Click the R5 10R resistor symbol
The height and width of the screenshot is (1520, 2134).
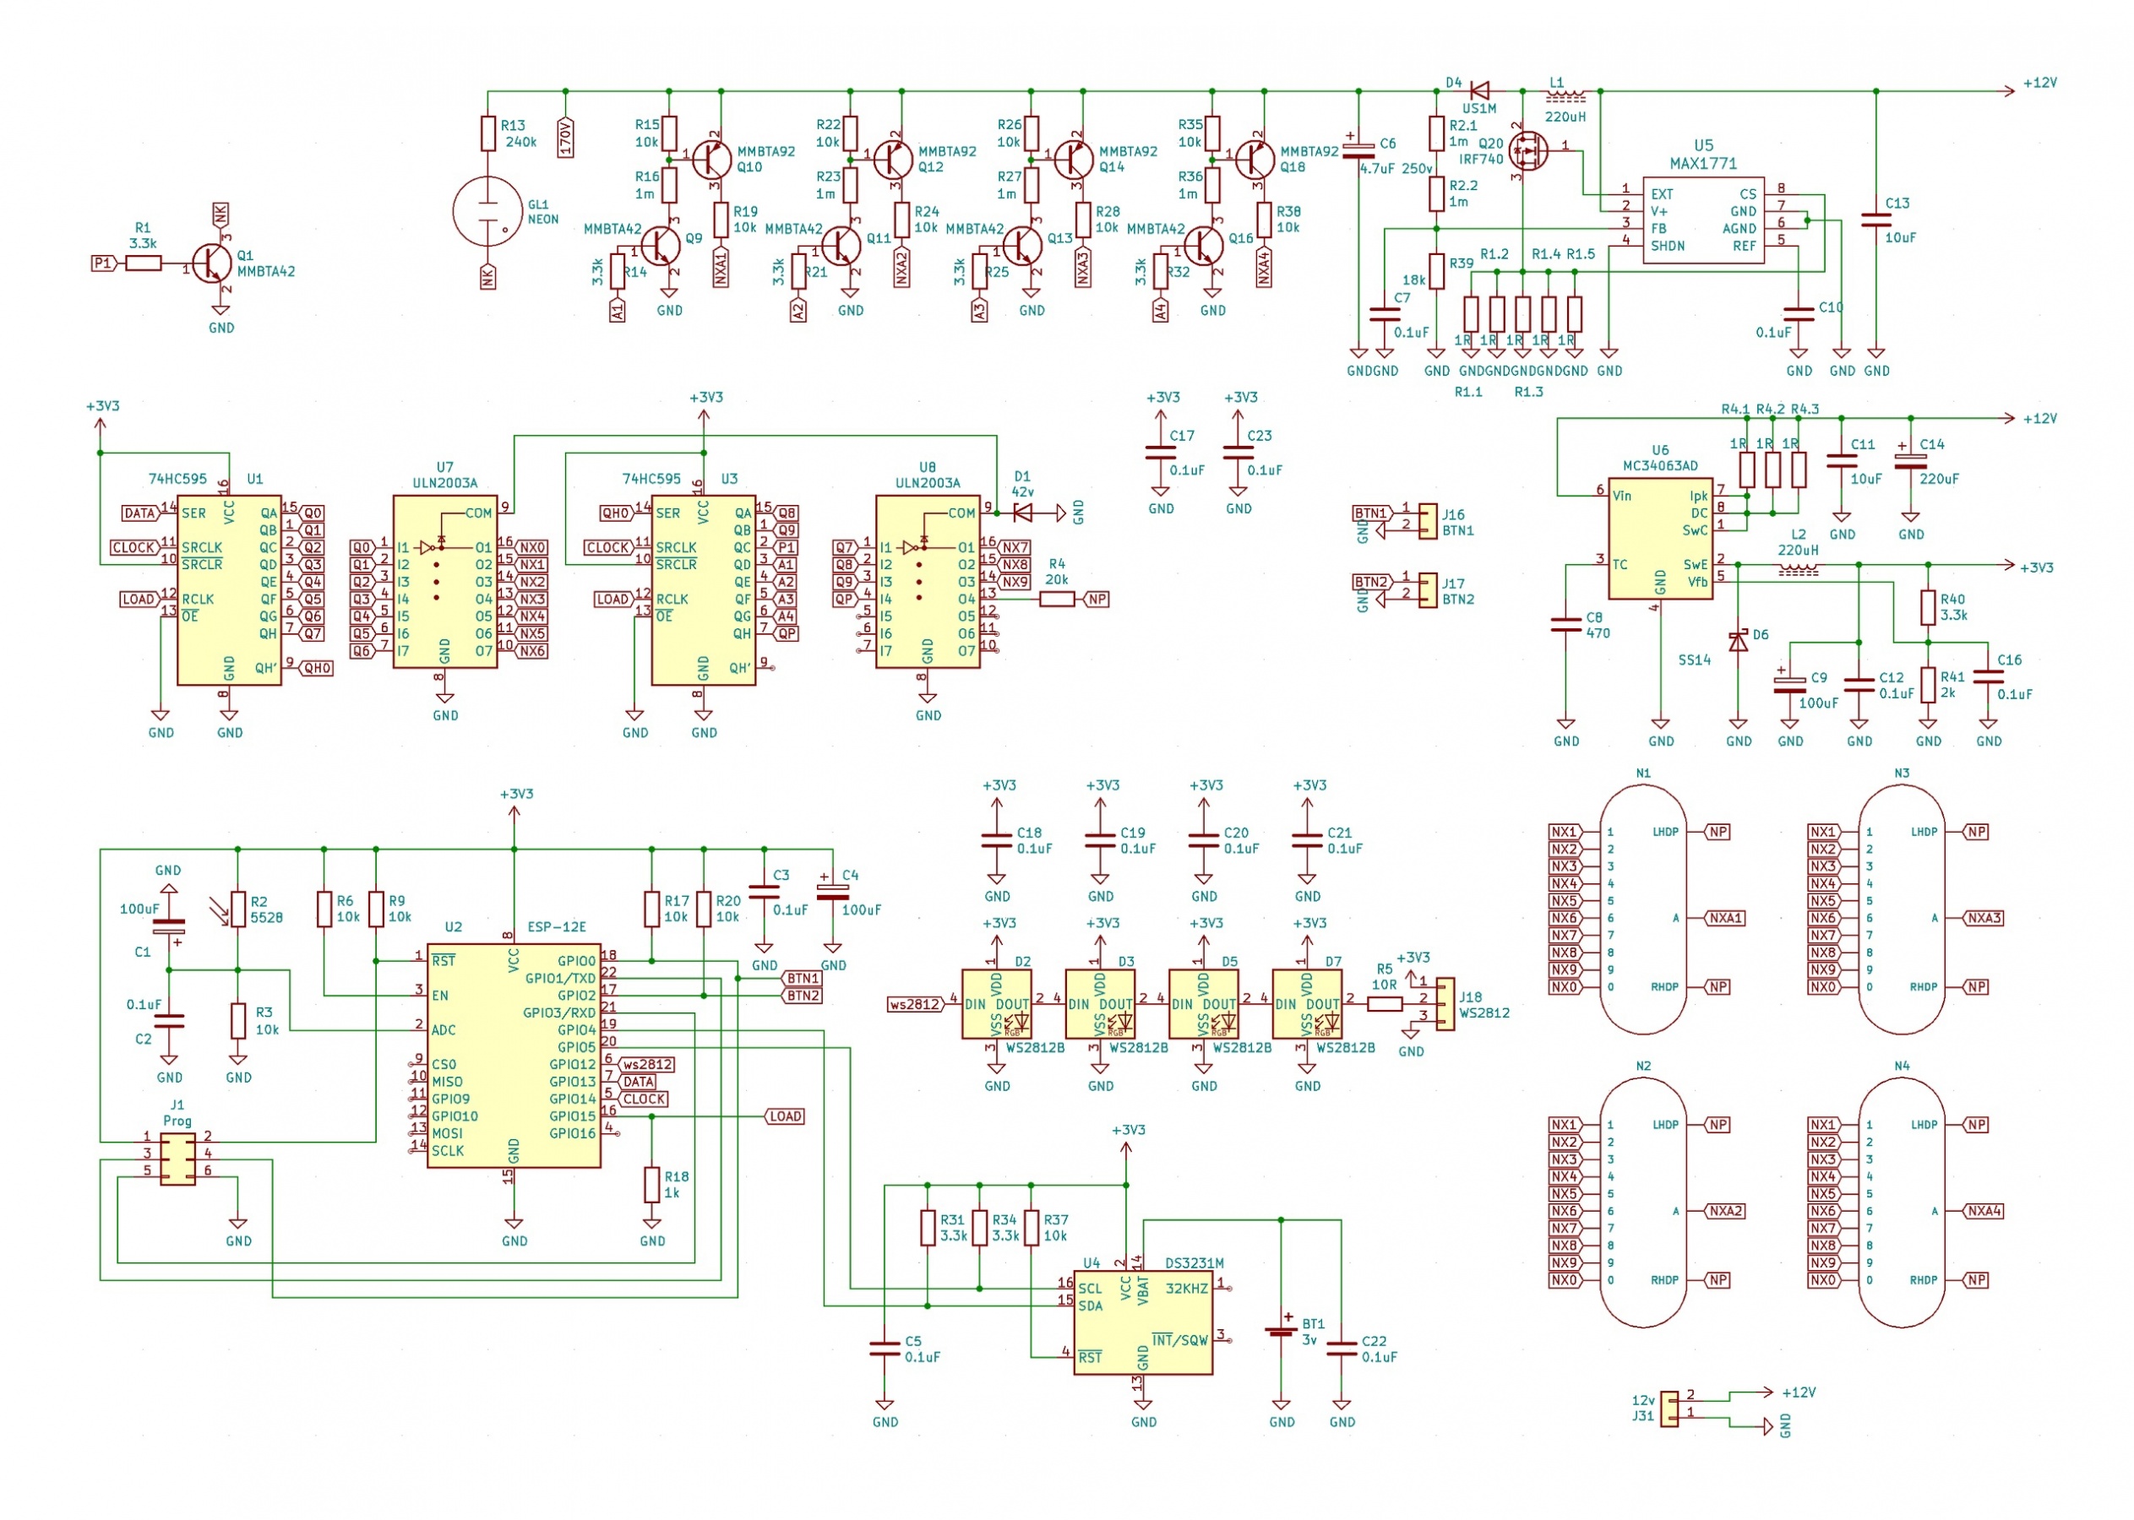1384,1003
